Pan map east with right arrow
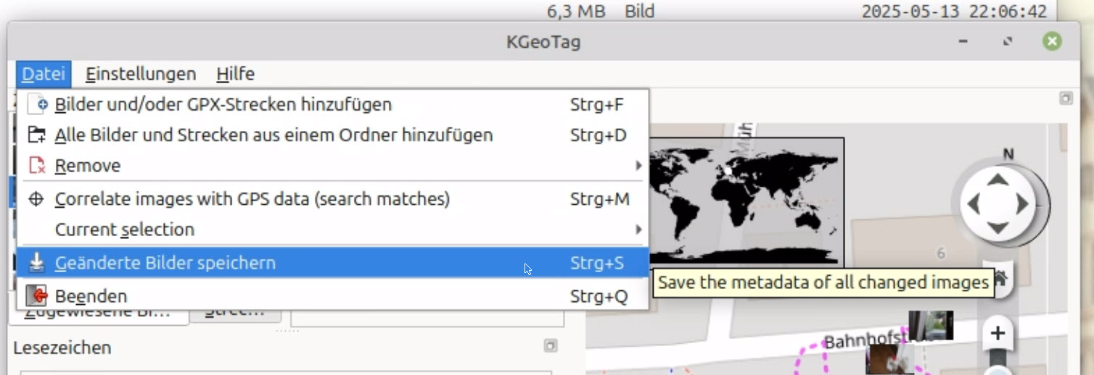The image size is (1094, 375). coord(1022,204)
